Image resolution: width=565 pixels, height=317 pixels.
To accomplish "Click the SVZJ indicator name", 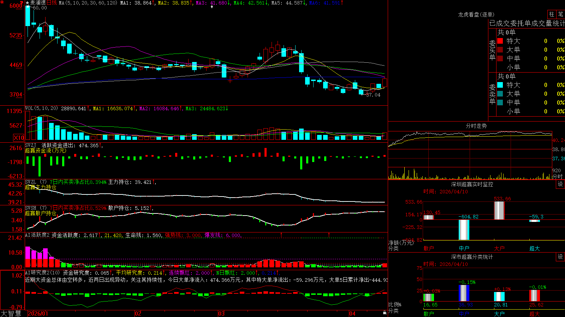I will point(31,145).
